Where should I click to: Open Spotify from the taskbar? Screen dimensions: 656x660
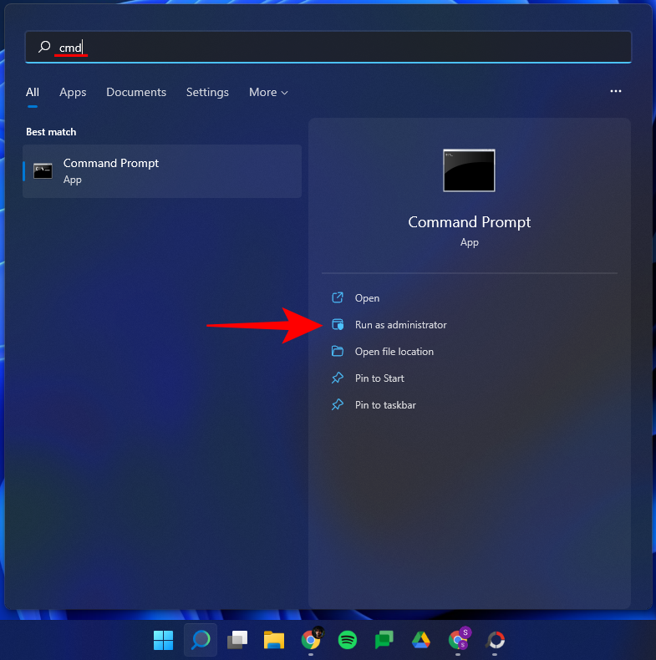(348, 640)
